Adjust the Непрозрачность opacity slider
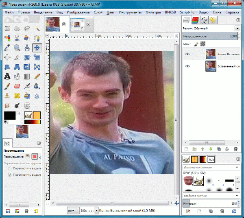The width and height of the screenshot is (244, 218). 210,36
